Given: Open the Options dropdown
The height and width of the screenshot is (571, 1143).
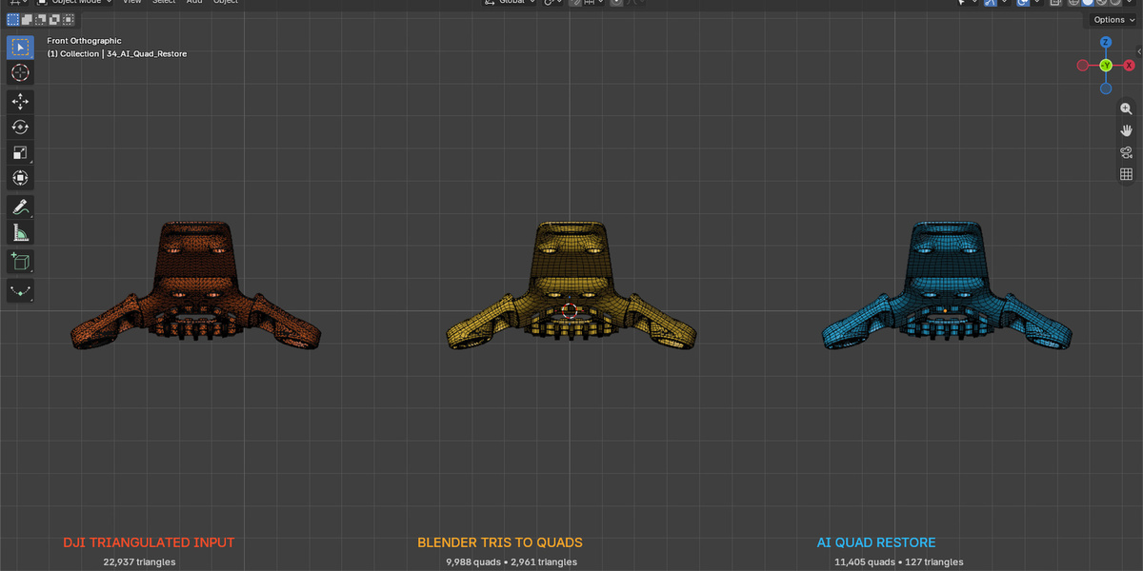Looking at the screenshot, I should 1113,19.
